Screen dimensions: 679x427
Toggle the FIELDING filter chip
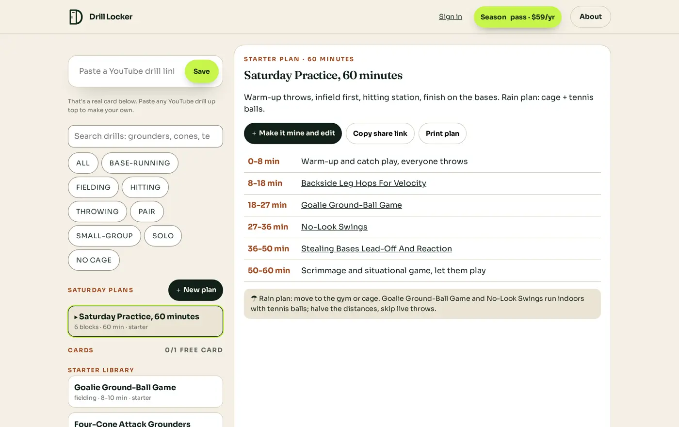coord(93,187)
